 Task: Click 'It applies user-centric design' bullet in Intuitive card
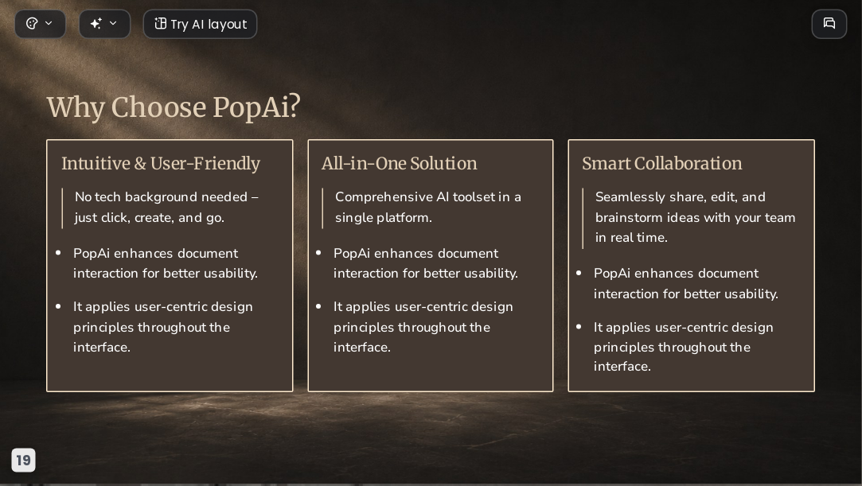click(162, 327)
